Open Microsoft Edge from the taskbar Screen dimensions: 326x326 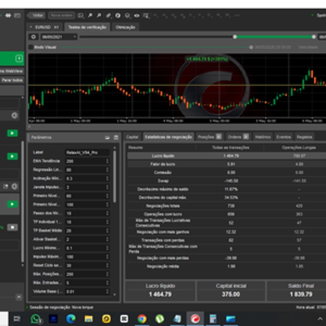pyautogui.click(x=71, y=319)
